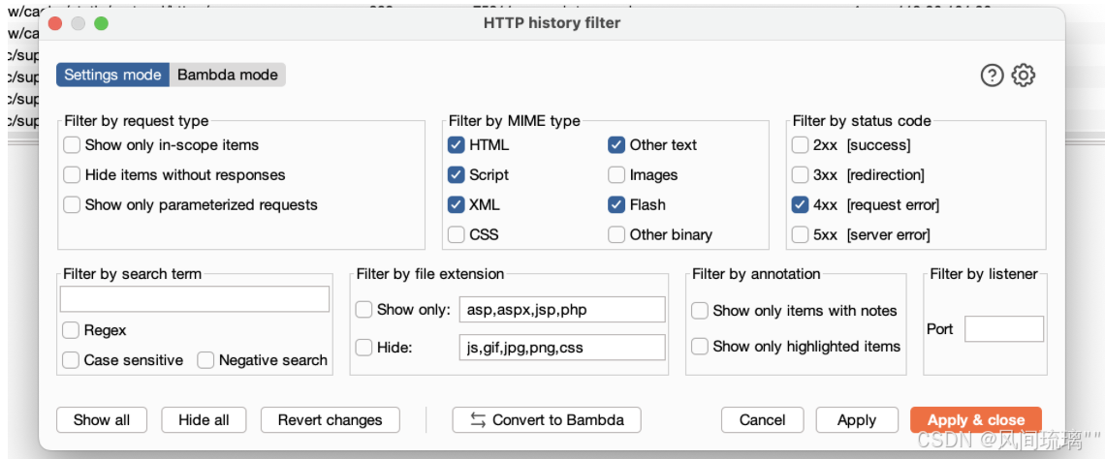
Task: Enable Hide file extension filter checkbox
Action: tap(364, 347)
